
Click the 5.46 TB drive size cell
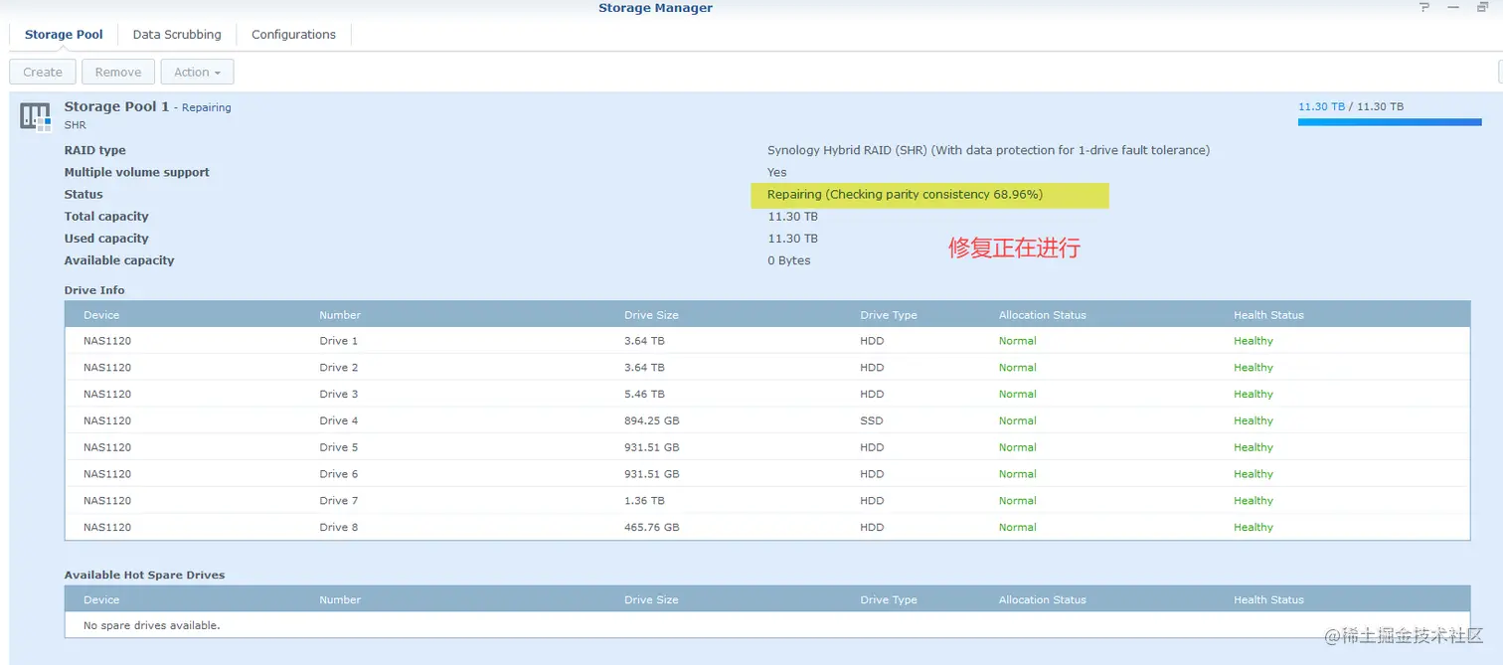644,395
